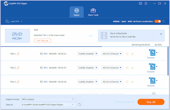Screen dimensions: 170x110
Task: Click the AnyMP4 DVD Ripper logo
Action: [x=6, y=4]
